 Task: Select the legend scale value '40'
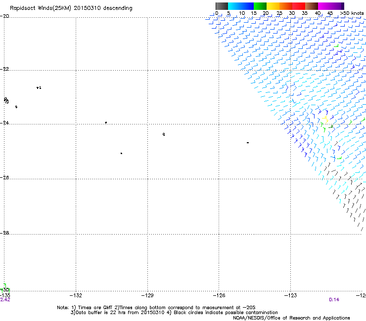(x=318, y=13)
